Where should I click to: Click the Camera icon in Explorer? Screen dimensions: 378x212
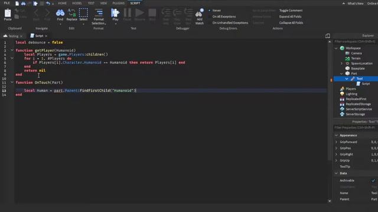point(347,53)
